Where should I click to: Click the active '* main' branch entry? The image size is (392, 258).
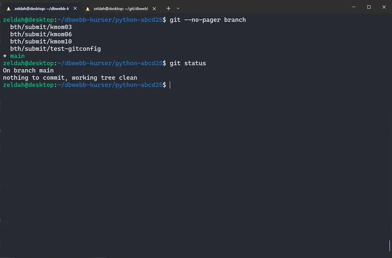[14, 56]
